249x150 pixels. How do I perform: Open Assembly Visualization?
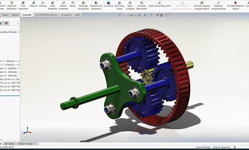tap(83, 6)
